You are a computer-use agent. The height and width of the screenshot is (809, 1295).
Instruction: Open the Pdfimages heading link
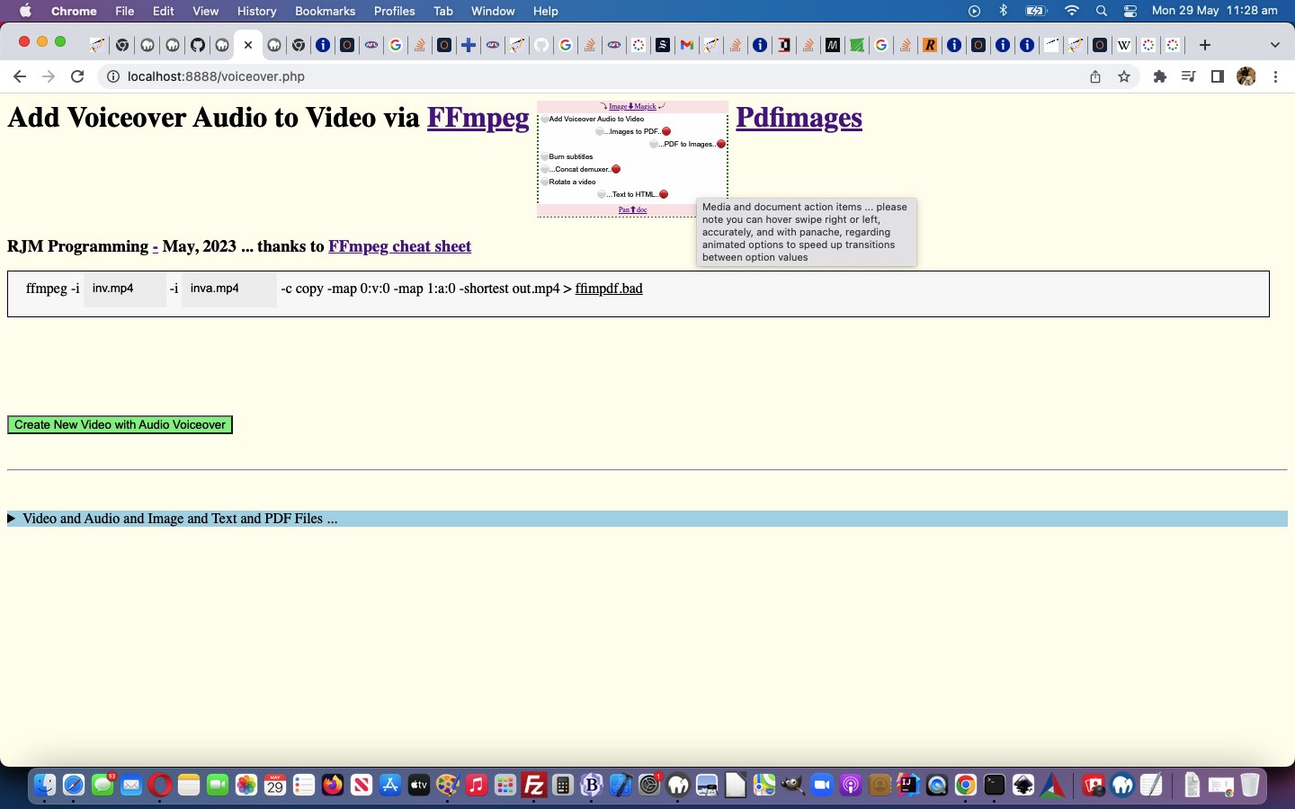[799, 118]
